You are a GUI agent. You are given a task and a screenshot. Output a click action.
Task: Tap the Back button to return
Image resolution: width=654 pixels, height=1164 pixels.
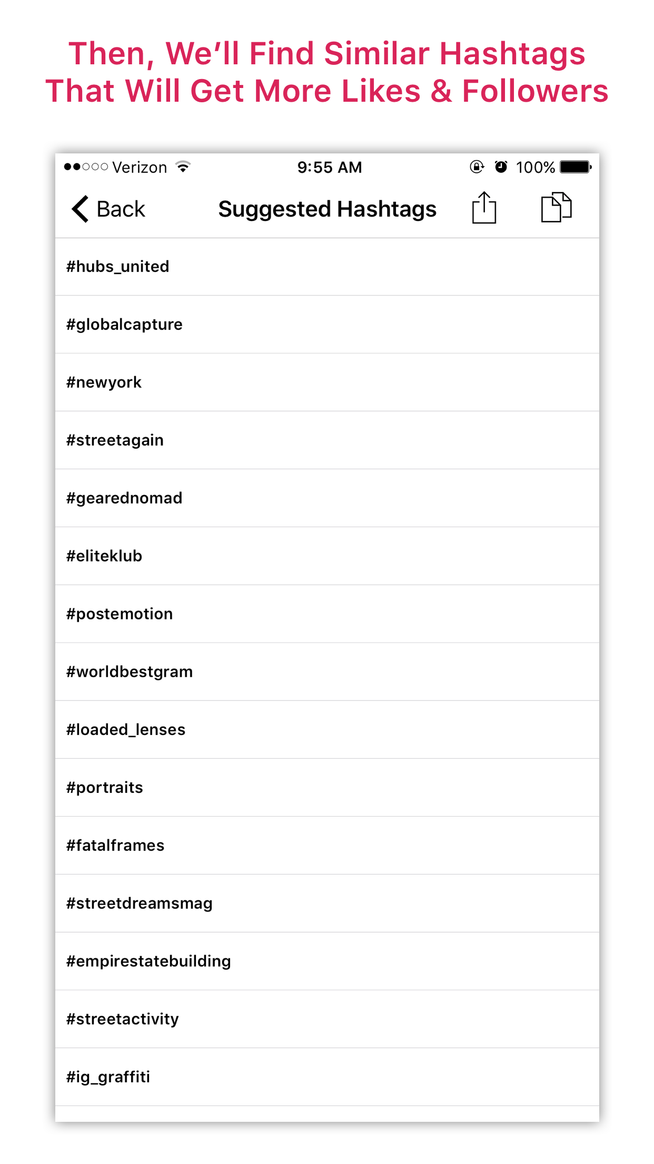[108, 209]
